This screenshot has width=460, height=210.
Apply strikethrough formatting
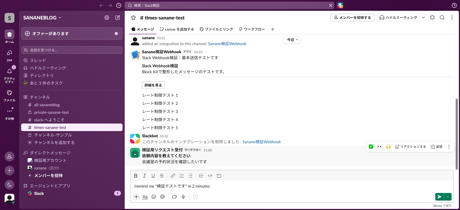pos(162,176)
